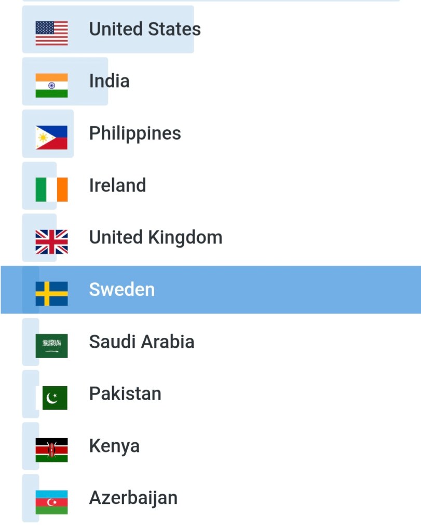Screen dimensions: 421x531
Task: Pick Kenya from the list
Action: point(114,446)
